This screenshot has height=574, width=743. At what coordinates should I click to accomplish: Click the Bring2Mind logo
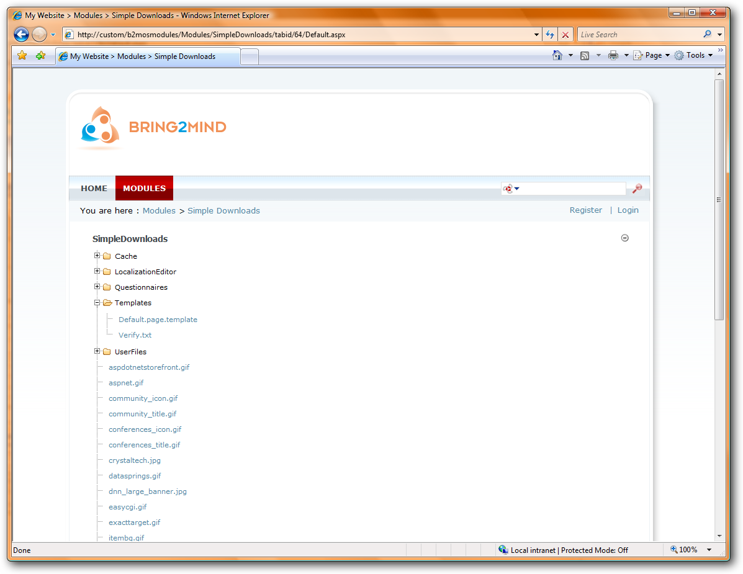pos(153,127)
